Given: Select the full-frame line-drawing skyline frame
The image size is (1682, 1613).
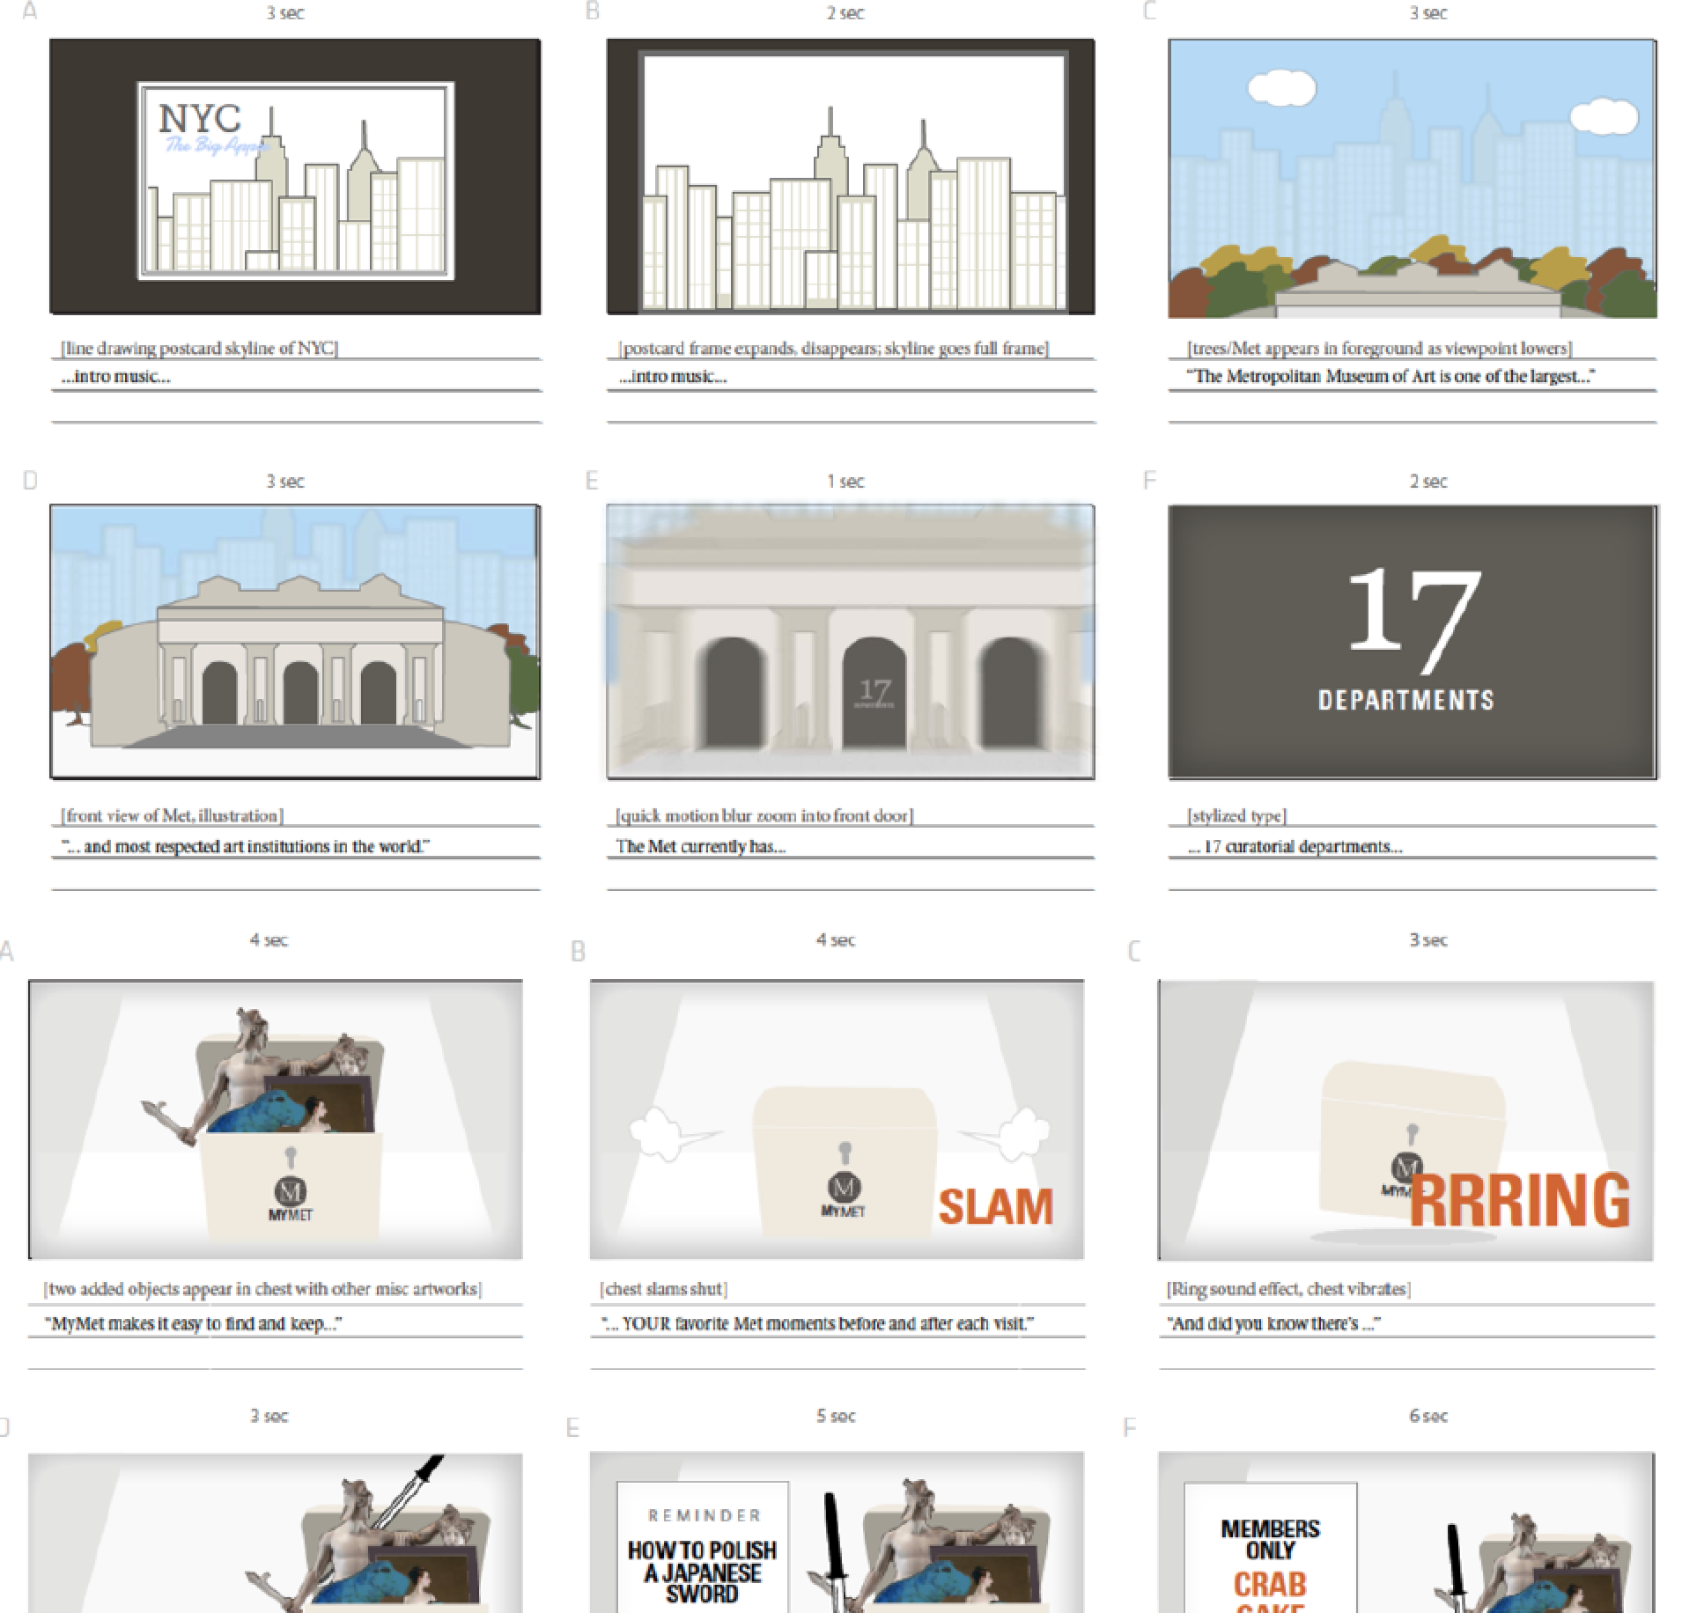Looking at the screenshot, I should (851, 176).
